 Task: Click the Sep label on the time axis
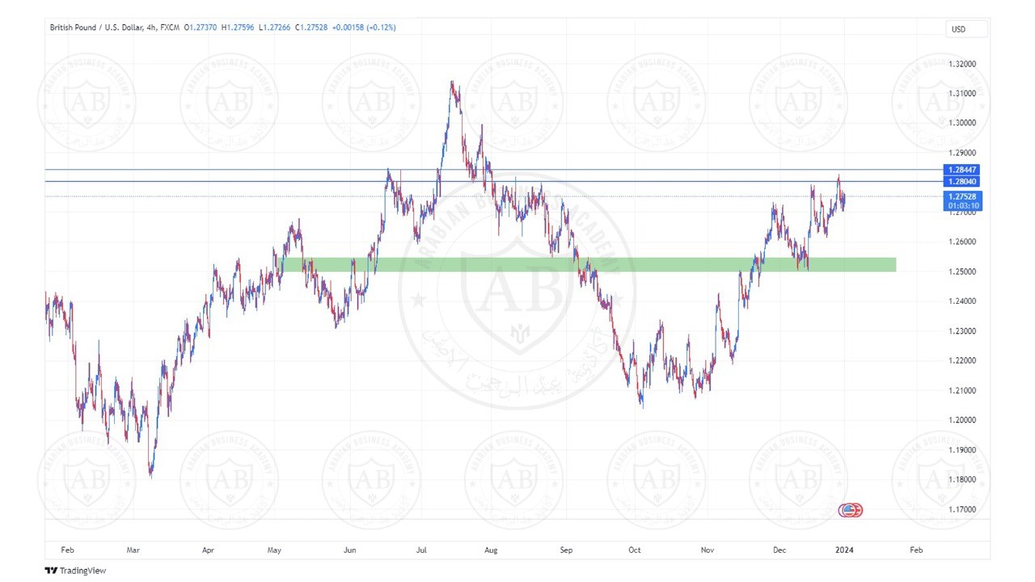point(566,550)
